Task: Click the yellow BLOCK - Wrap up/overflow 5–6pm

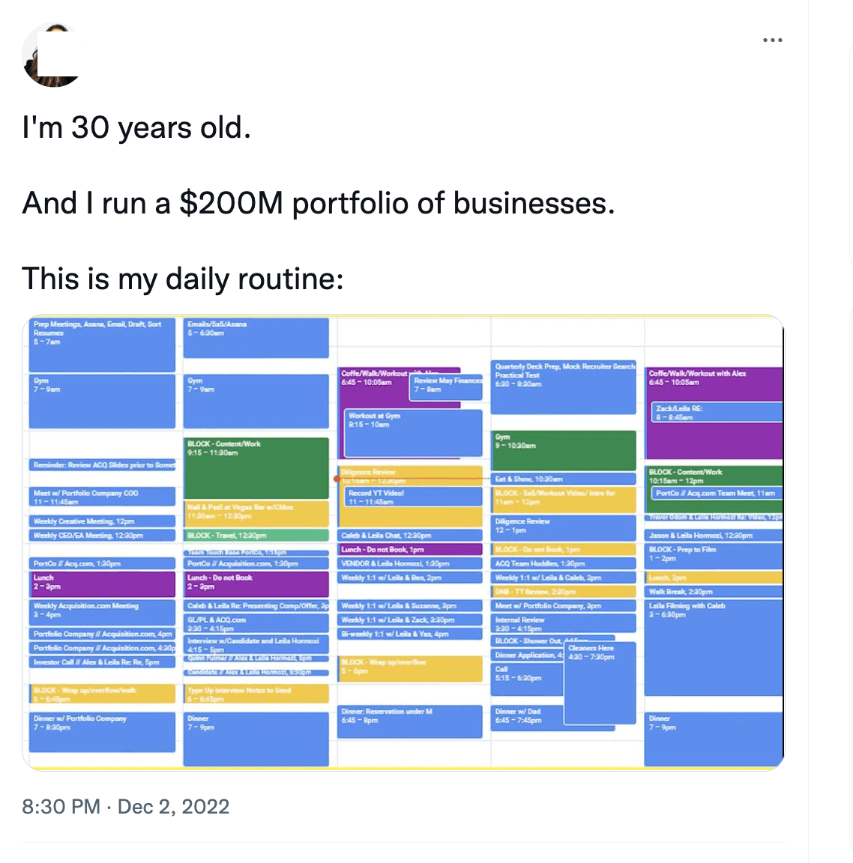Action: [410, 669]
